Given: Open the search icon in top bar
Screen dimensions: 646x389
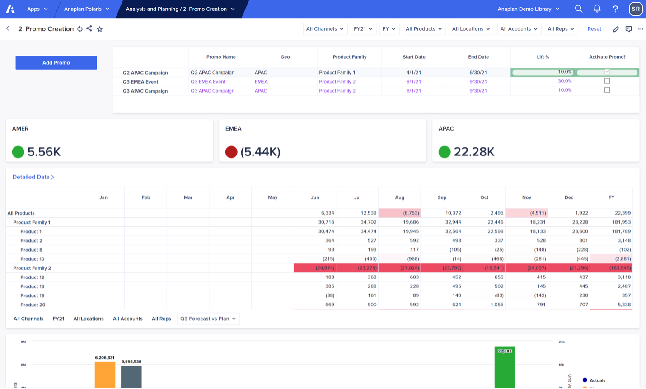Looking at the screenshot, I should pyautogui.click(x=579, y=9).
